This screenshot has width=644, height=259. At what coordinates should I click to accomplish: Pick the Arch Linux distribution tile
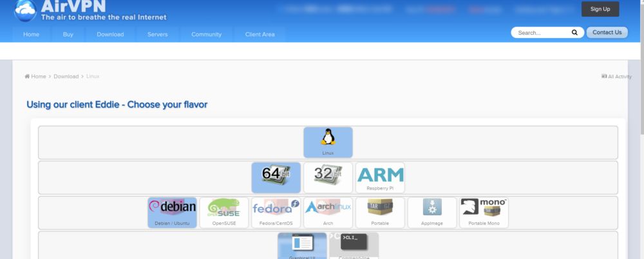point(328,213)
